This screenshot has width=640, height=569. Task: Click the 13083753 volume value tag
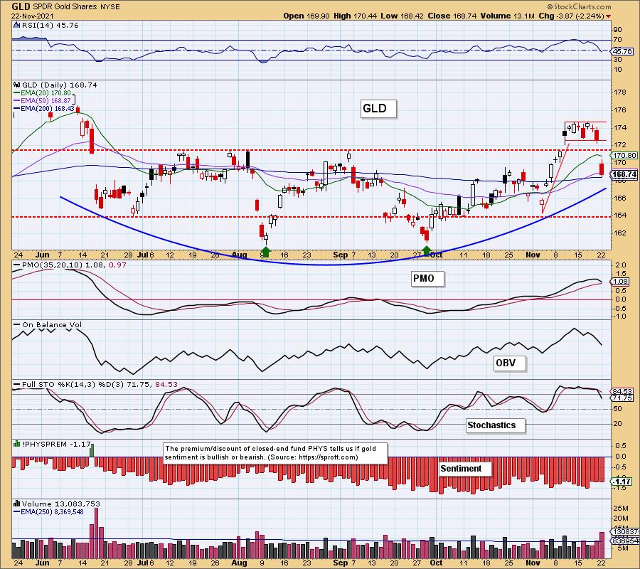click(625, 532)
